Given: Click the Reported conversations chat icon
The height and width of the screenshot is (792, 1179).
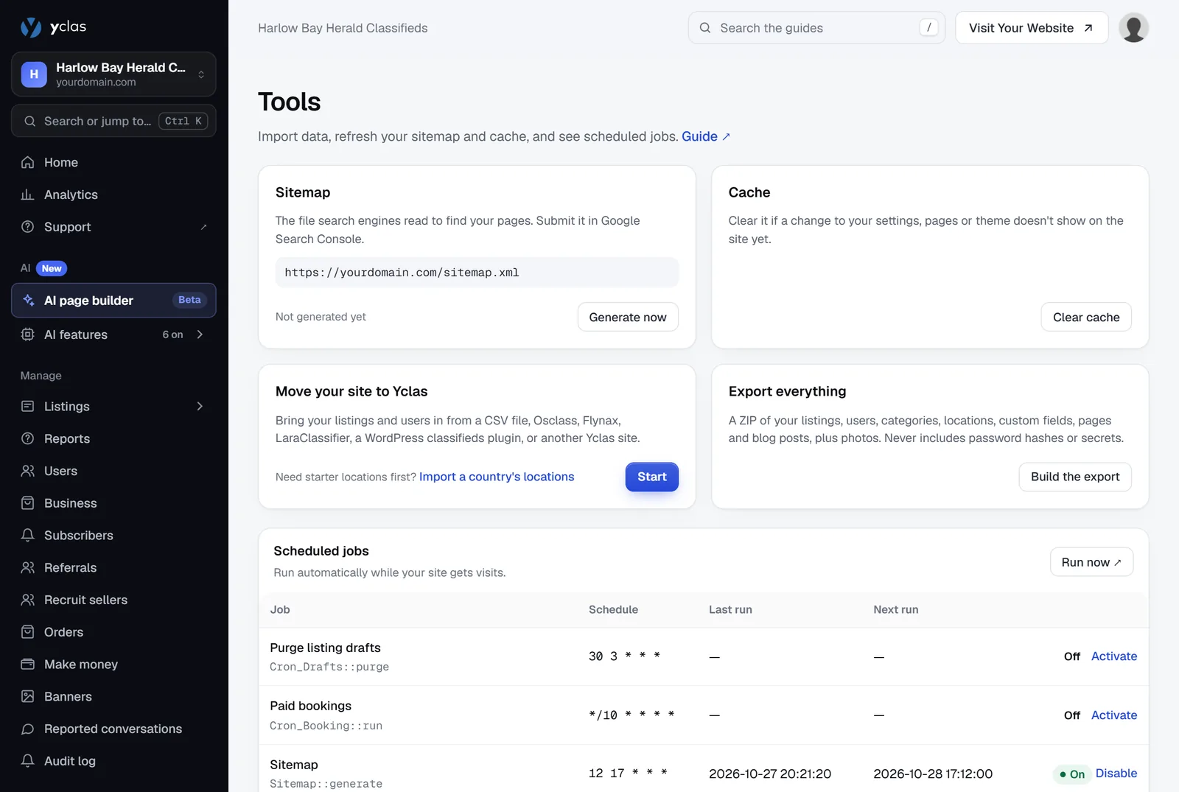Looking at the screenshot, I should click(28, 729).
